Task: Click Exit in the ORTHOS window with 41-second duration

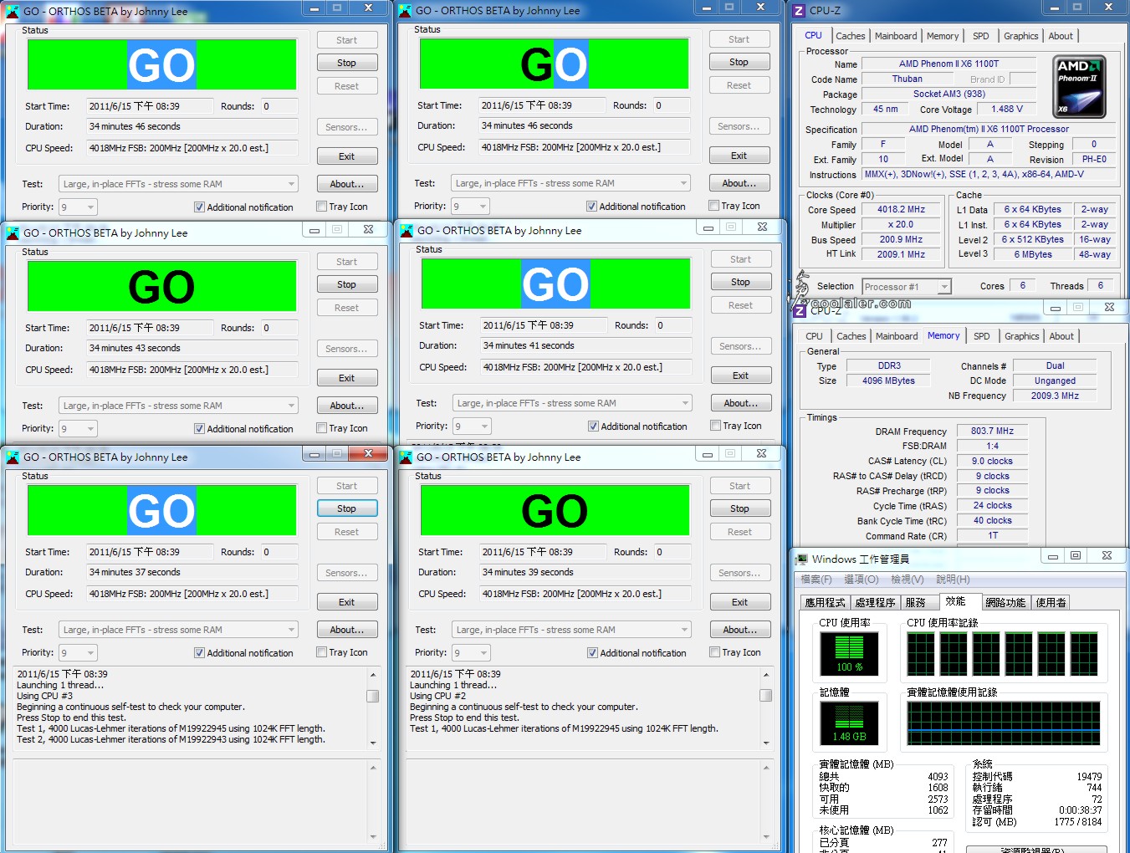Action: [x=741, y=375]
